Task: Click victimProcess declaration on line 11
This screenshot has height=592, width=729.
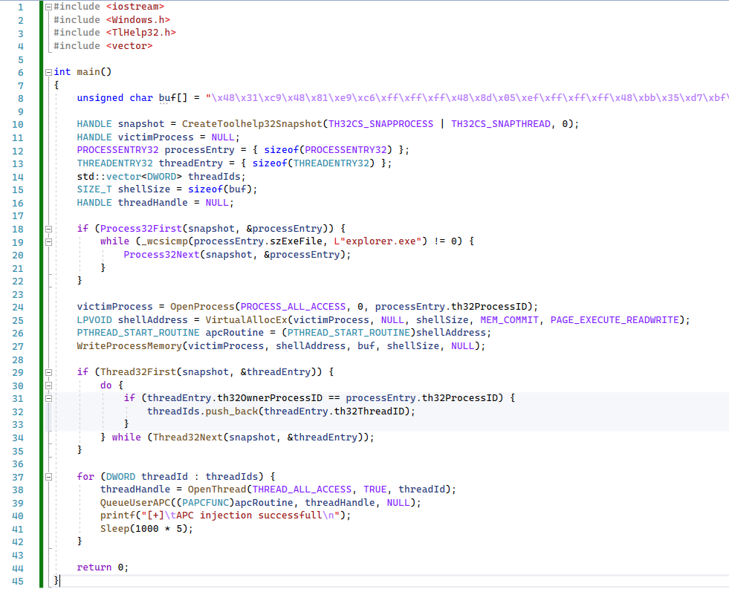Action: click(x=156, y=137)
